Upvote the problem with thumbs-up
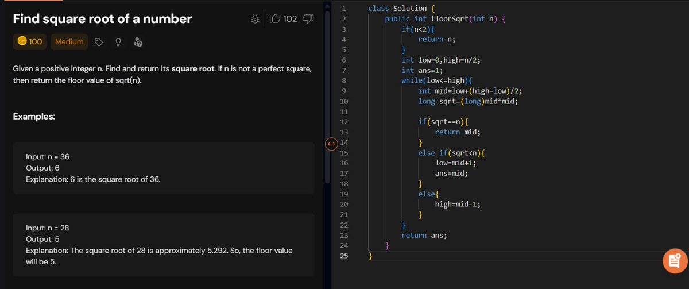The height and width of the screenshot is (289, 689). click(x=275, y=19)
